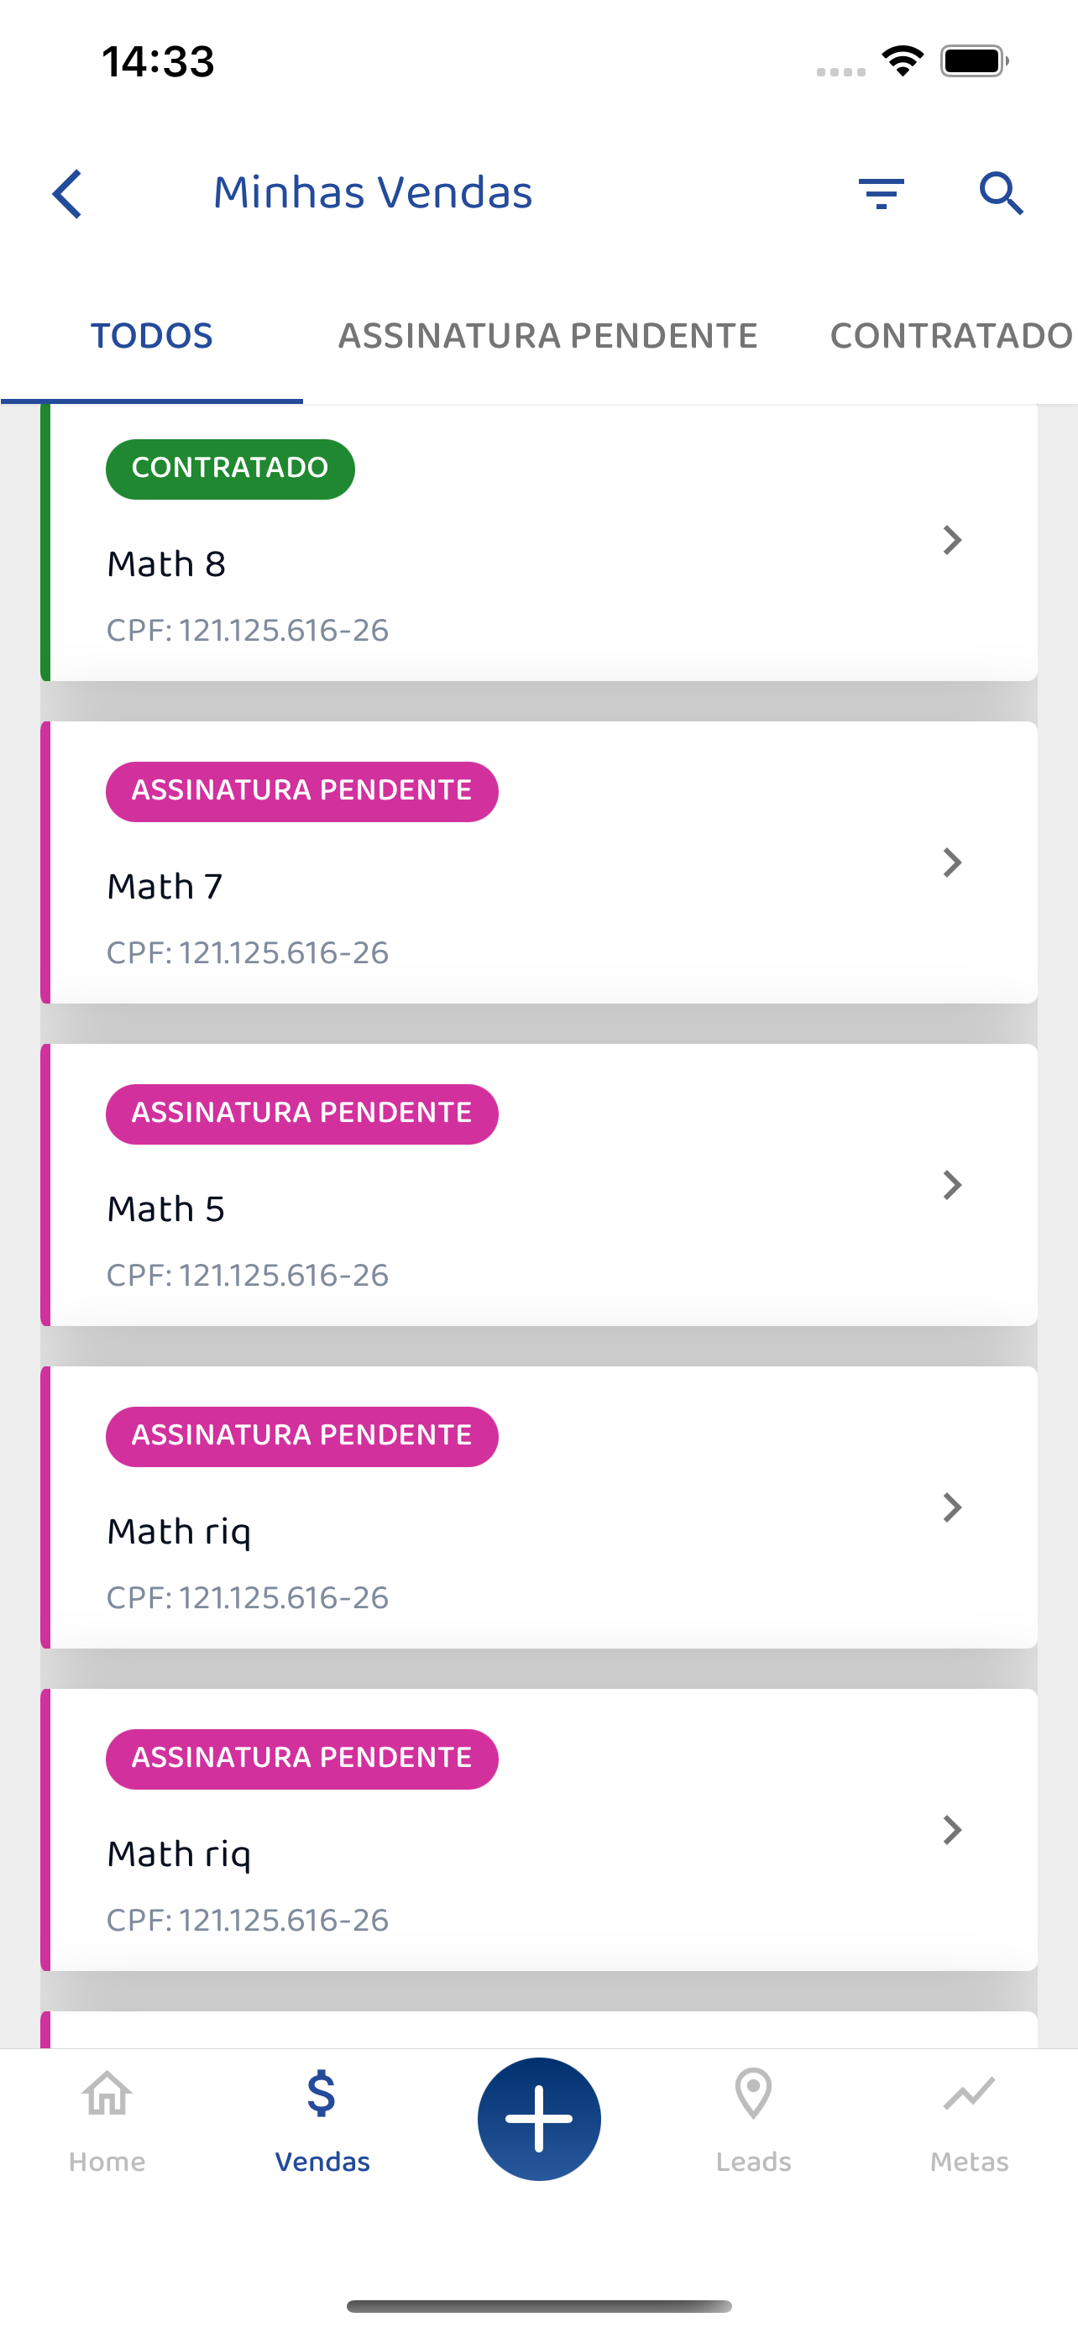Screen dimensions: 1078x2333
Task: Open first Math riq chevron arrow
Action: (951, 1507)
